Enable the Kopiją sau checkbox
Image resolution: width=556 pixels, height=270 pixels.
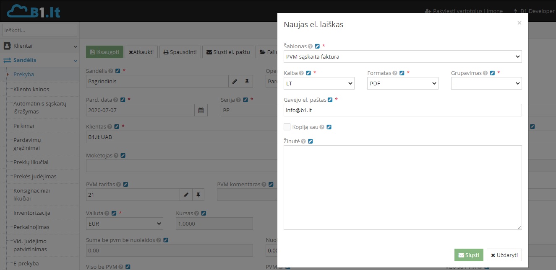(x=287, y=127)
